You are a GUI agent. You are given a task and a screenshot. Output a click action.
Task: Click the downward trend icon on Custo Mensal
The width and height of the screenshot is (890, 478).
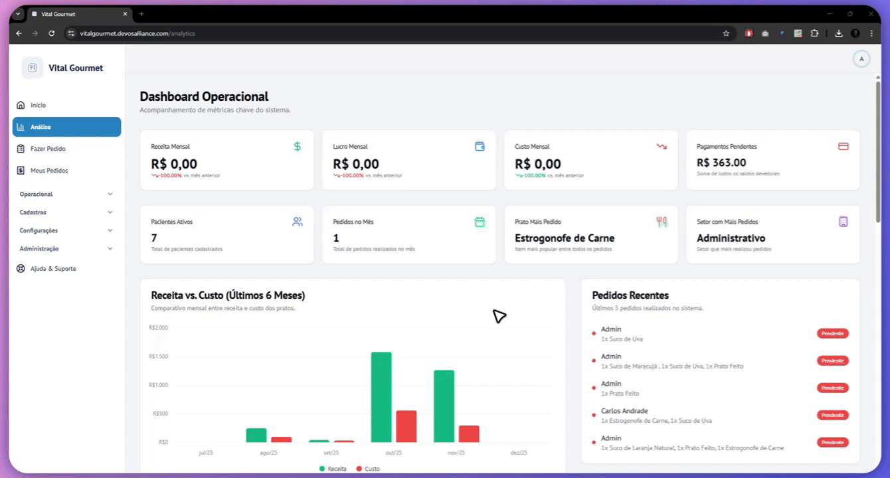click(662, 146)
